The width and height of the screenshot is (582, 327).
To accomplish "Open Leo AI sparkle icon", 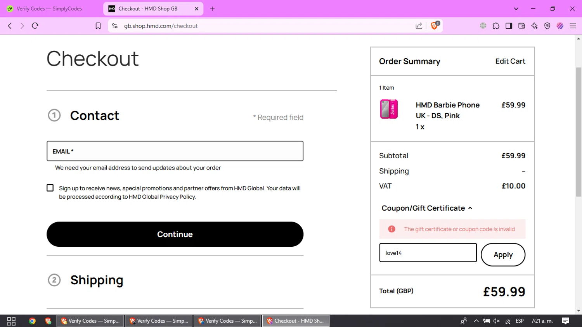I will point(534,26).
